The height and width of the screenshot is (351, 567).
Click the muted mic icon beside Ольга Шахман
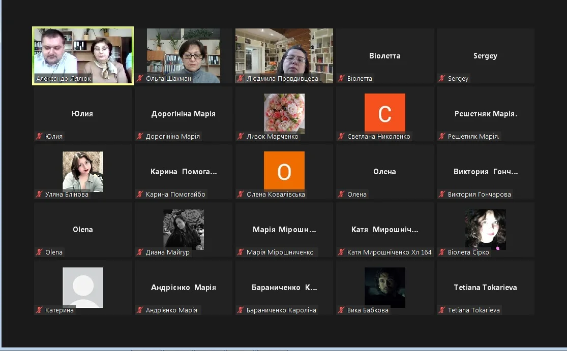(140, 78)
